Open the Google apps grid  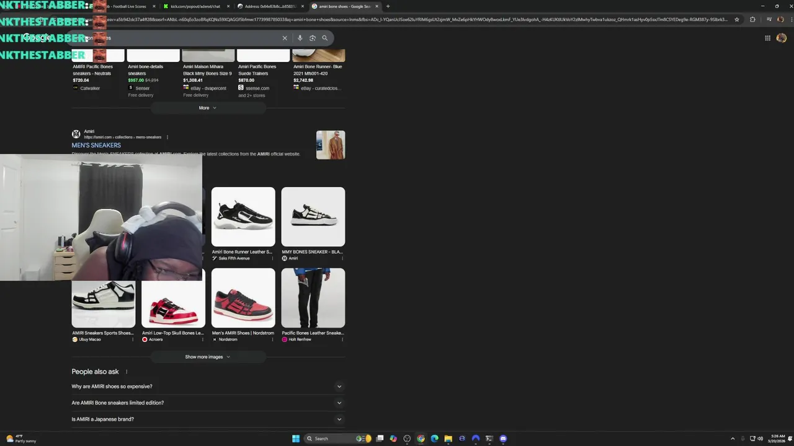click(x=767, y=38)
